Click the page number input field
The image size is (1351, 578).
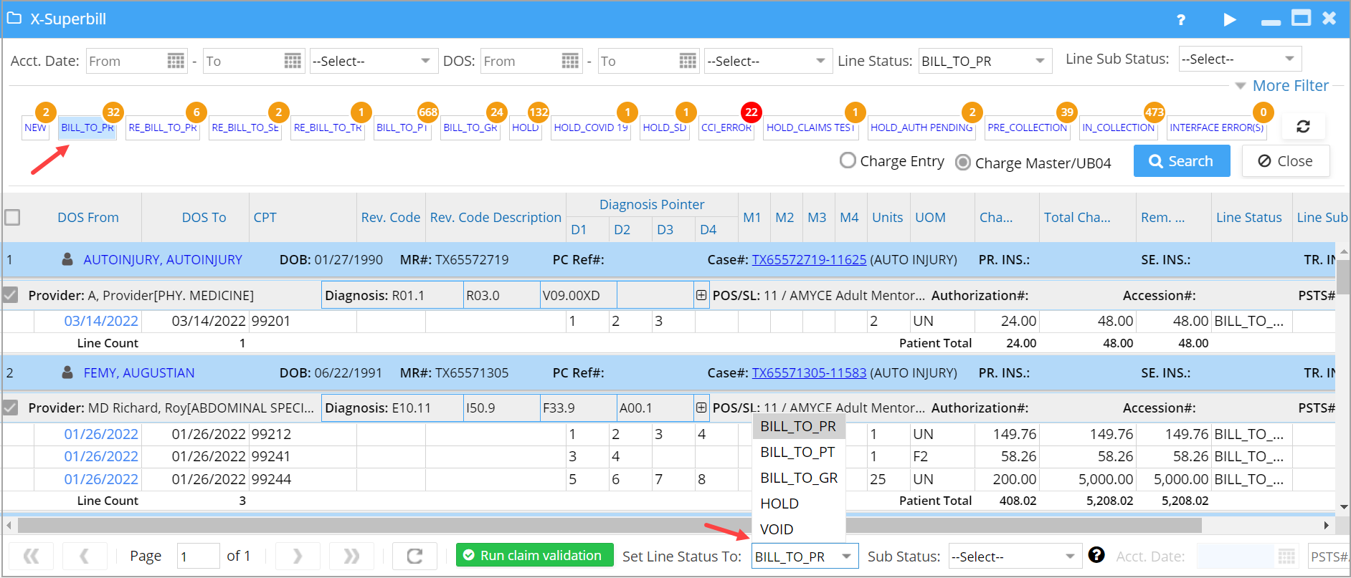click(197, 557)
